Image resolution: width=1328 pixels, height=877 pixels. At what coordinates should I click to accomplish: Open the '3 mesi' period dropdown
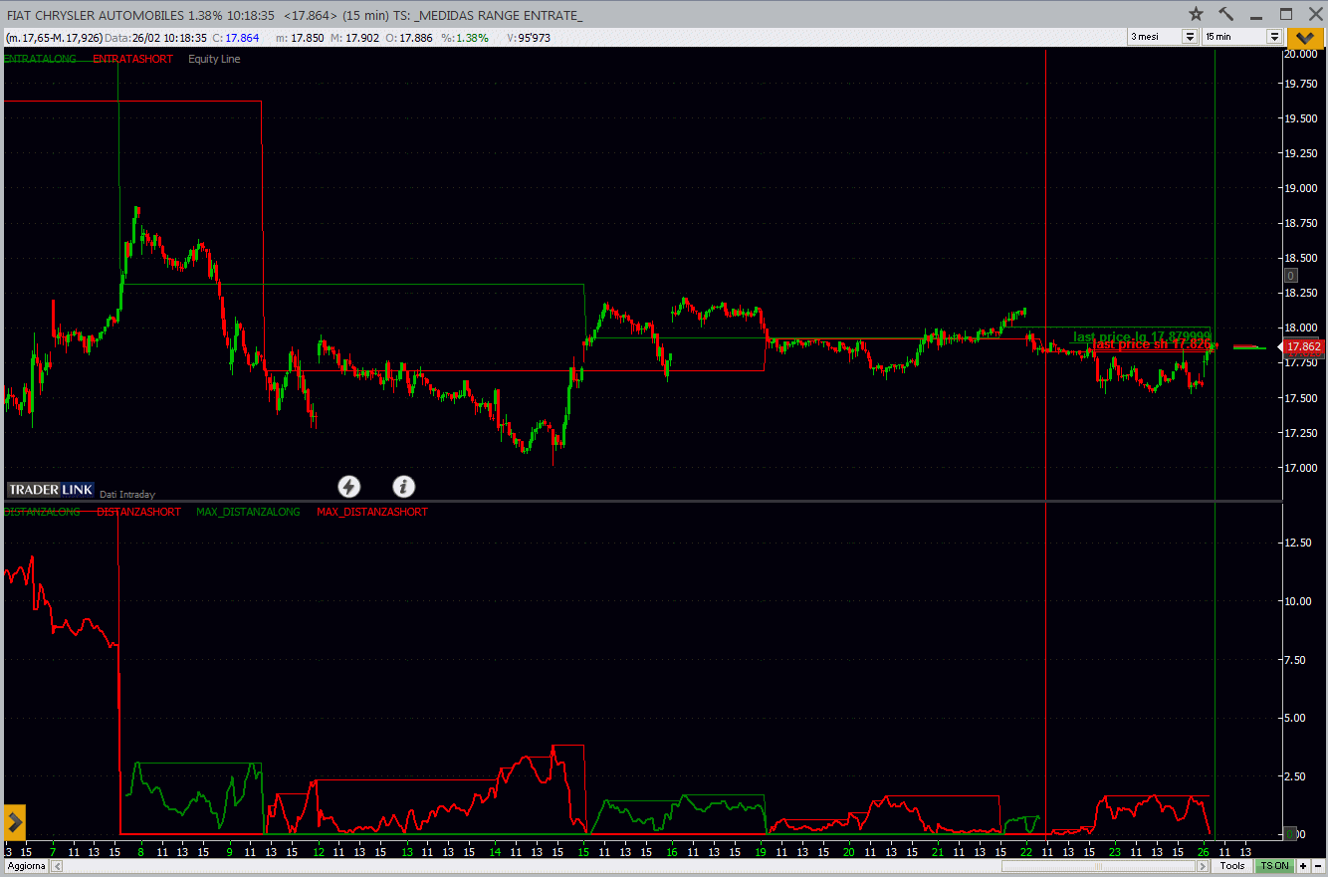pos(1163,37)
